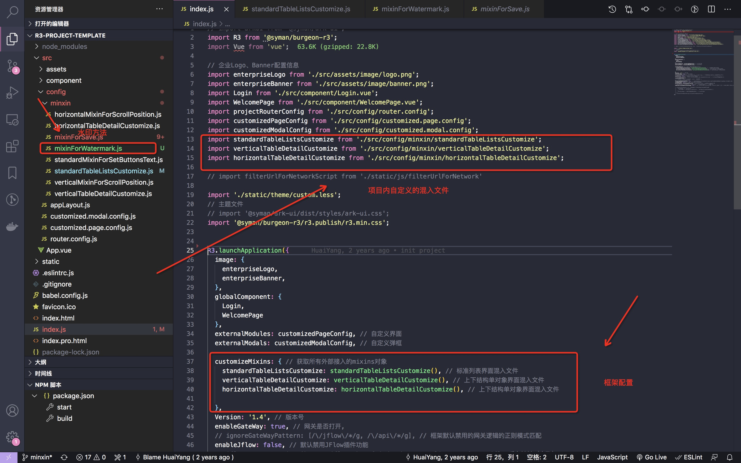Collapse the NPM 脚本 section

click(99, 385)
